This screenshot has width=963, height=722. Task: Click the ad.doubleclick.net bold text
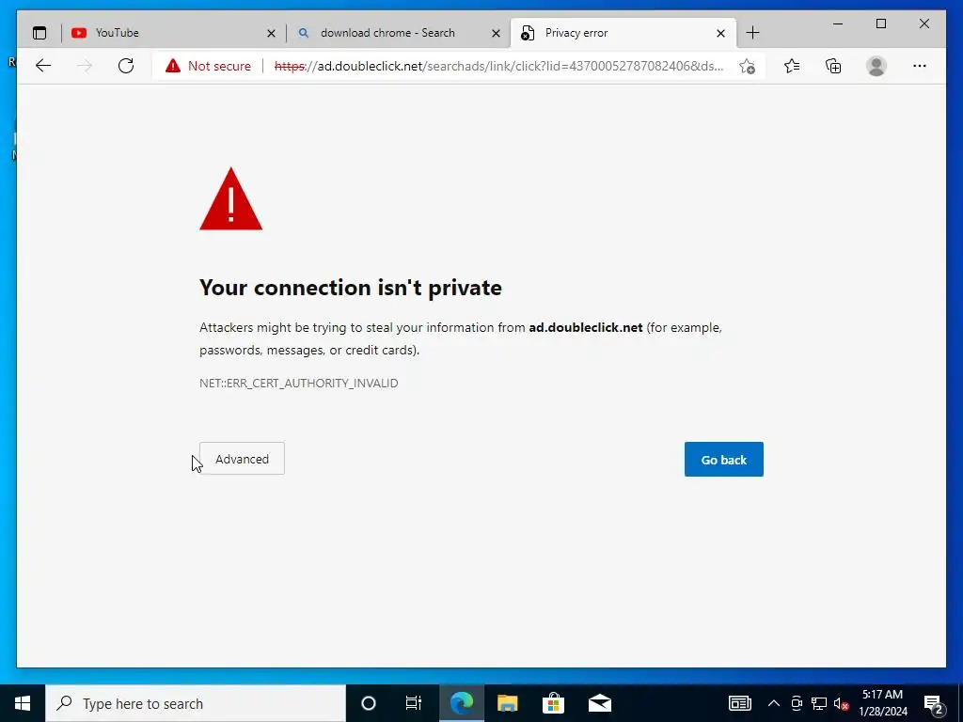(x=586, y=327)
